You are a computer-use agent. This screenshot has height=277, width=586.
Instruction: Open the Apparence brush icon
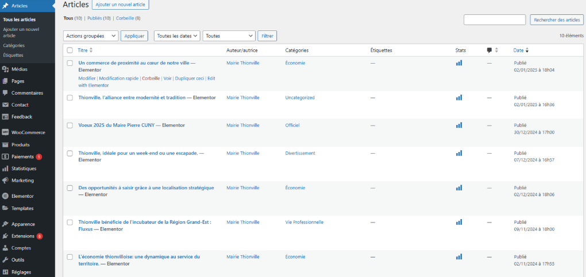(x=5, y=224)
